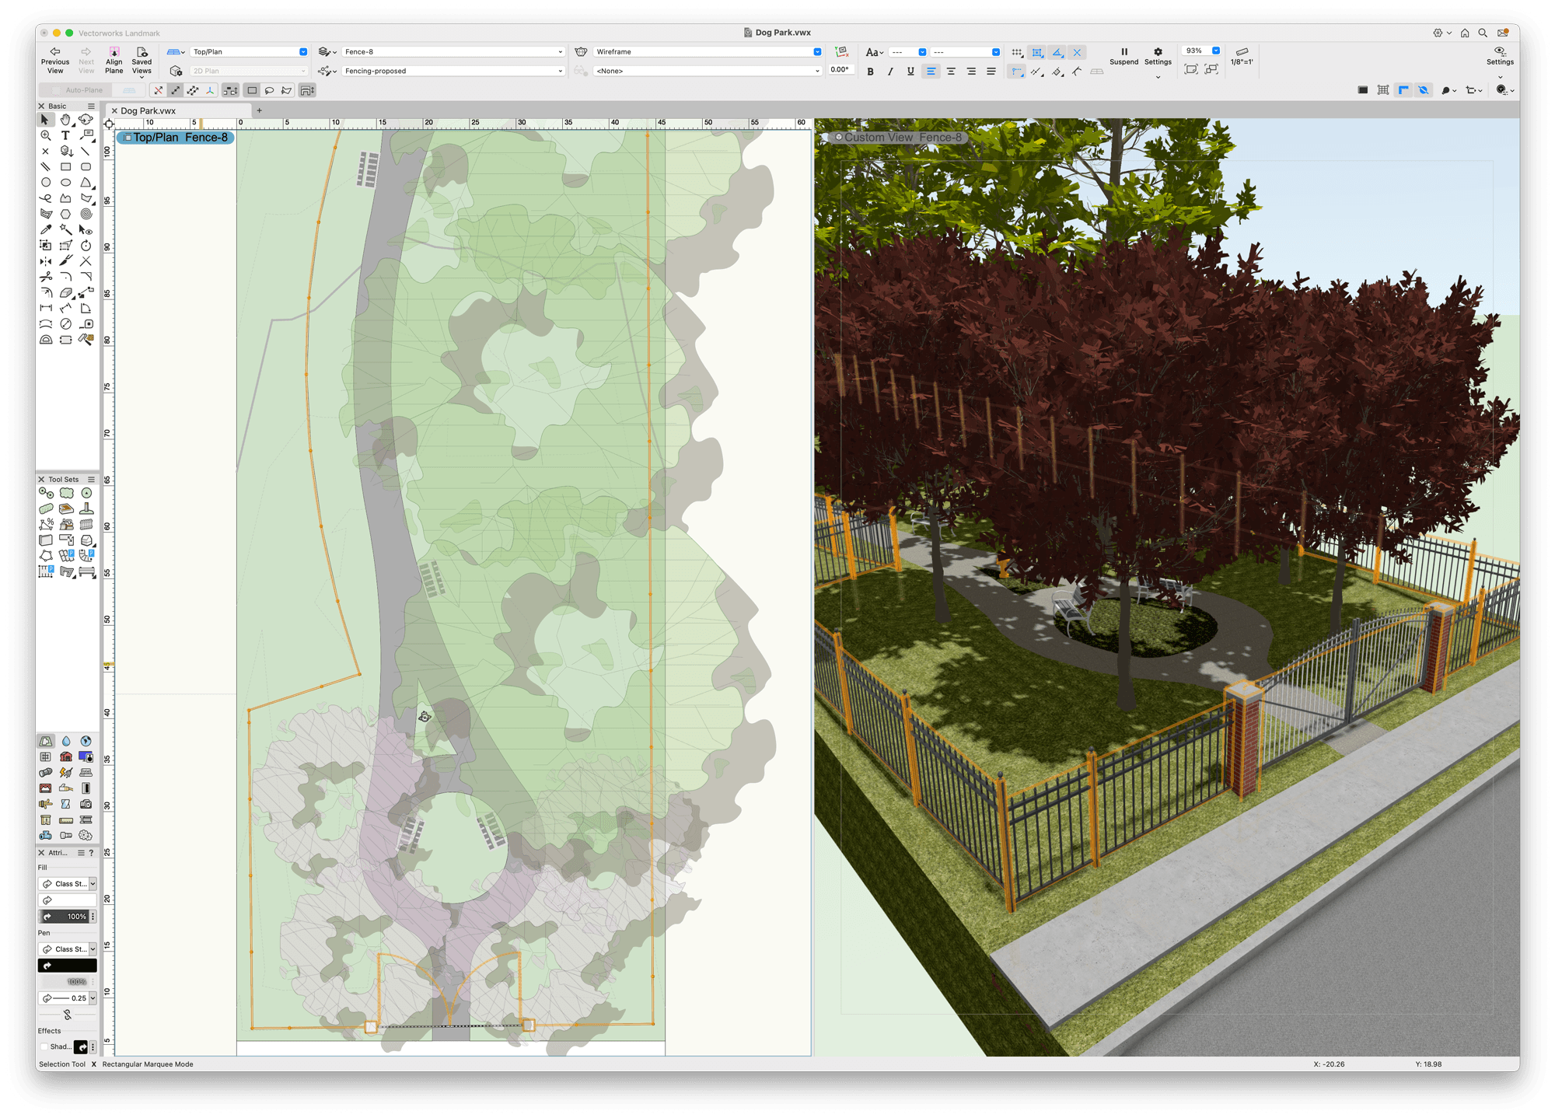1555x1118 pixels.
Task: Enable underline text formatting
Action: coord(910,71)
